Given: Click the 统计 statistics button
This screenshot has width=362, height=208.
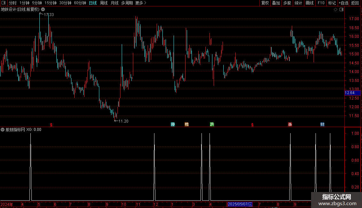Looking at the screenshot, I should (298, 3).
